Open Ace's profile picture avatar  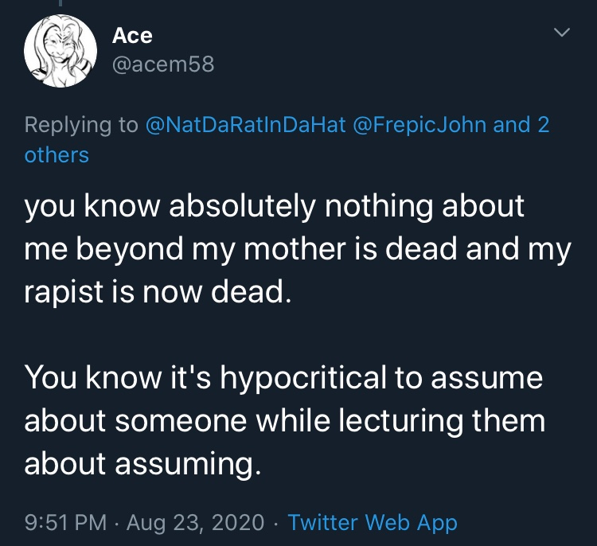(x=60, y=51)
